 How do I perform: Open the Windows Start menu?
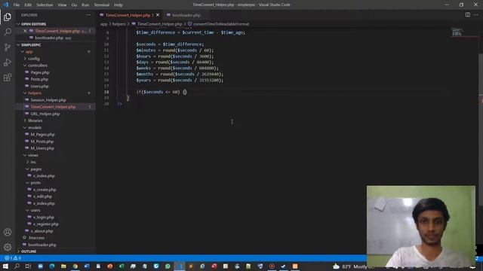tap(5, 266)
